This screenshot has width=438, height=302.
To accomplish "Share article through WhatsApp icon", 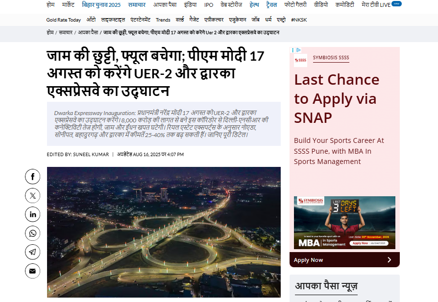I will click(32, 233).
